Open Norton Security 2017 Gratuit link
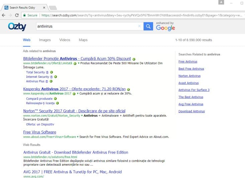This screenshot has width=245, height=178. click(x=74, y=111)
